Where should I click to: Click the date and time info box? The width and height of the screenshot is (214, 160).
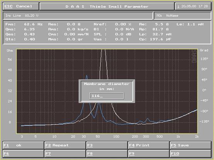click(x=193, y=7)
